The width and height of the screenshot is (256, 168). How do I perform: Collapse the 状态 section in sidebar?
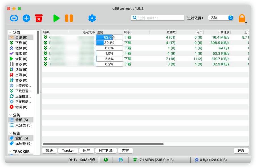(x=11, y=32)
